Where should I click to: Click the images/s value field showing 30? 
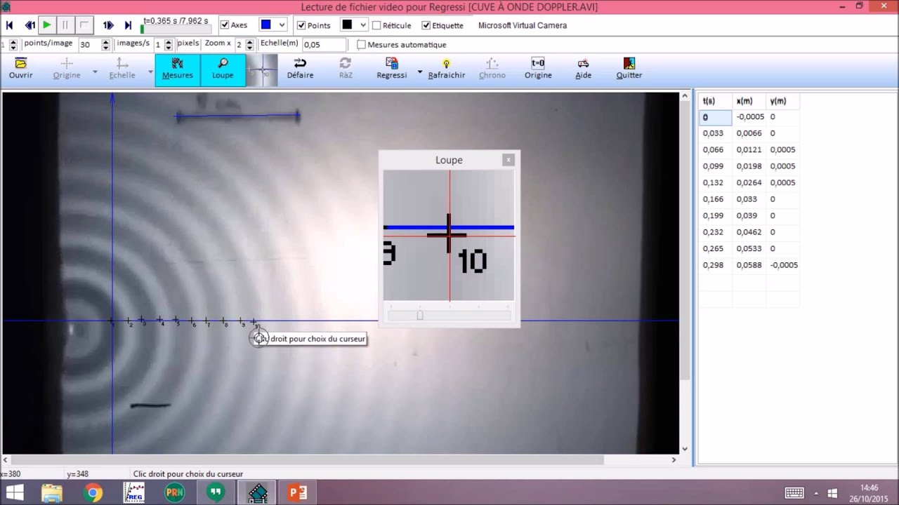[x=89, y=44]
